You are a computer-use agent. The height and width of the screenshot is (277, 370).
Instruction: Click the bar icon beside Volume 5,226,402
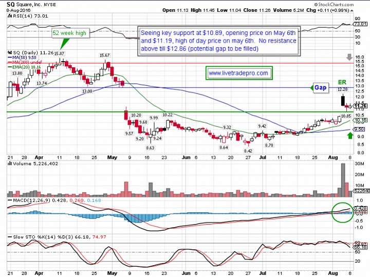(x=10, y=163)
